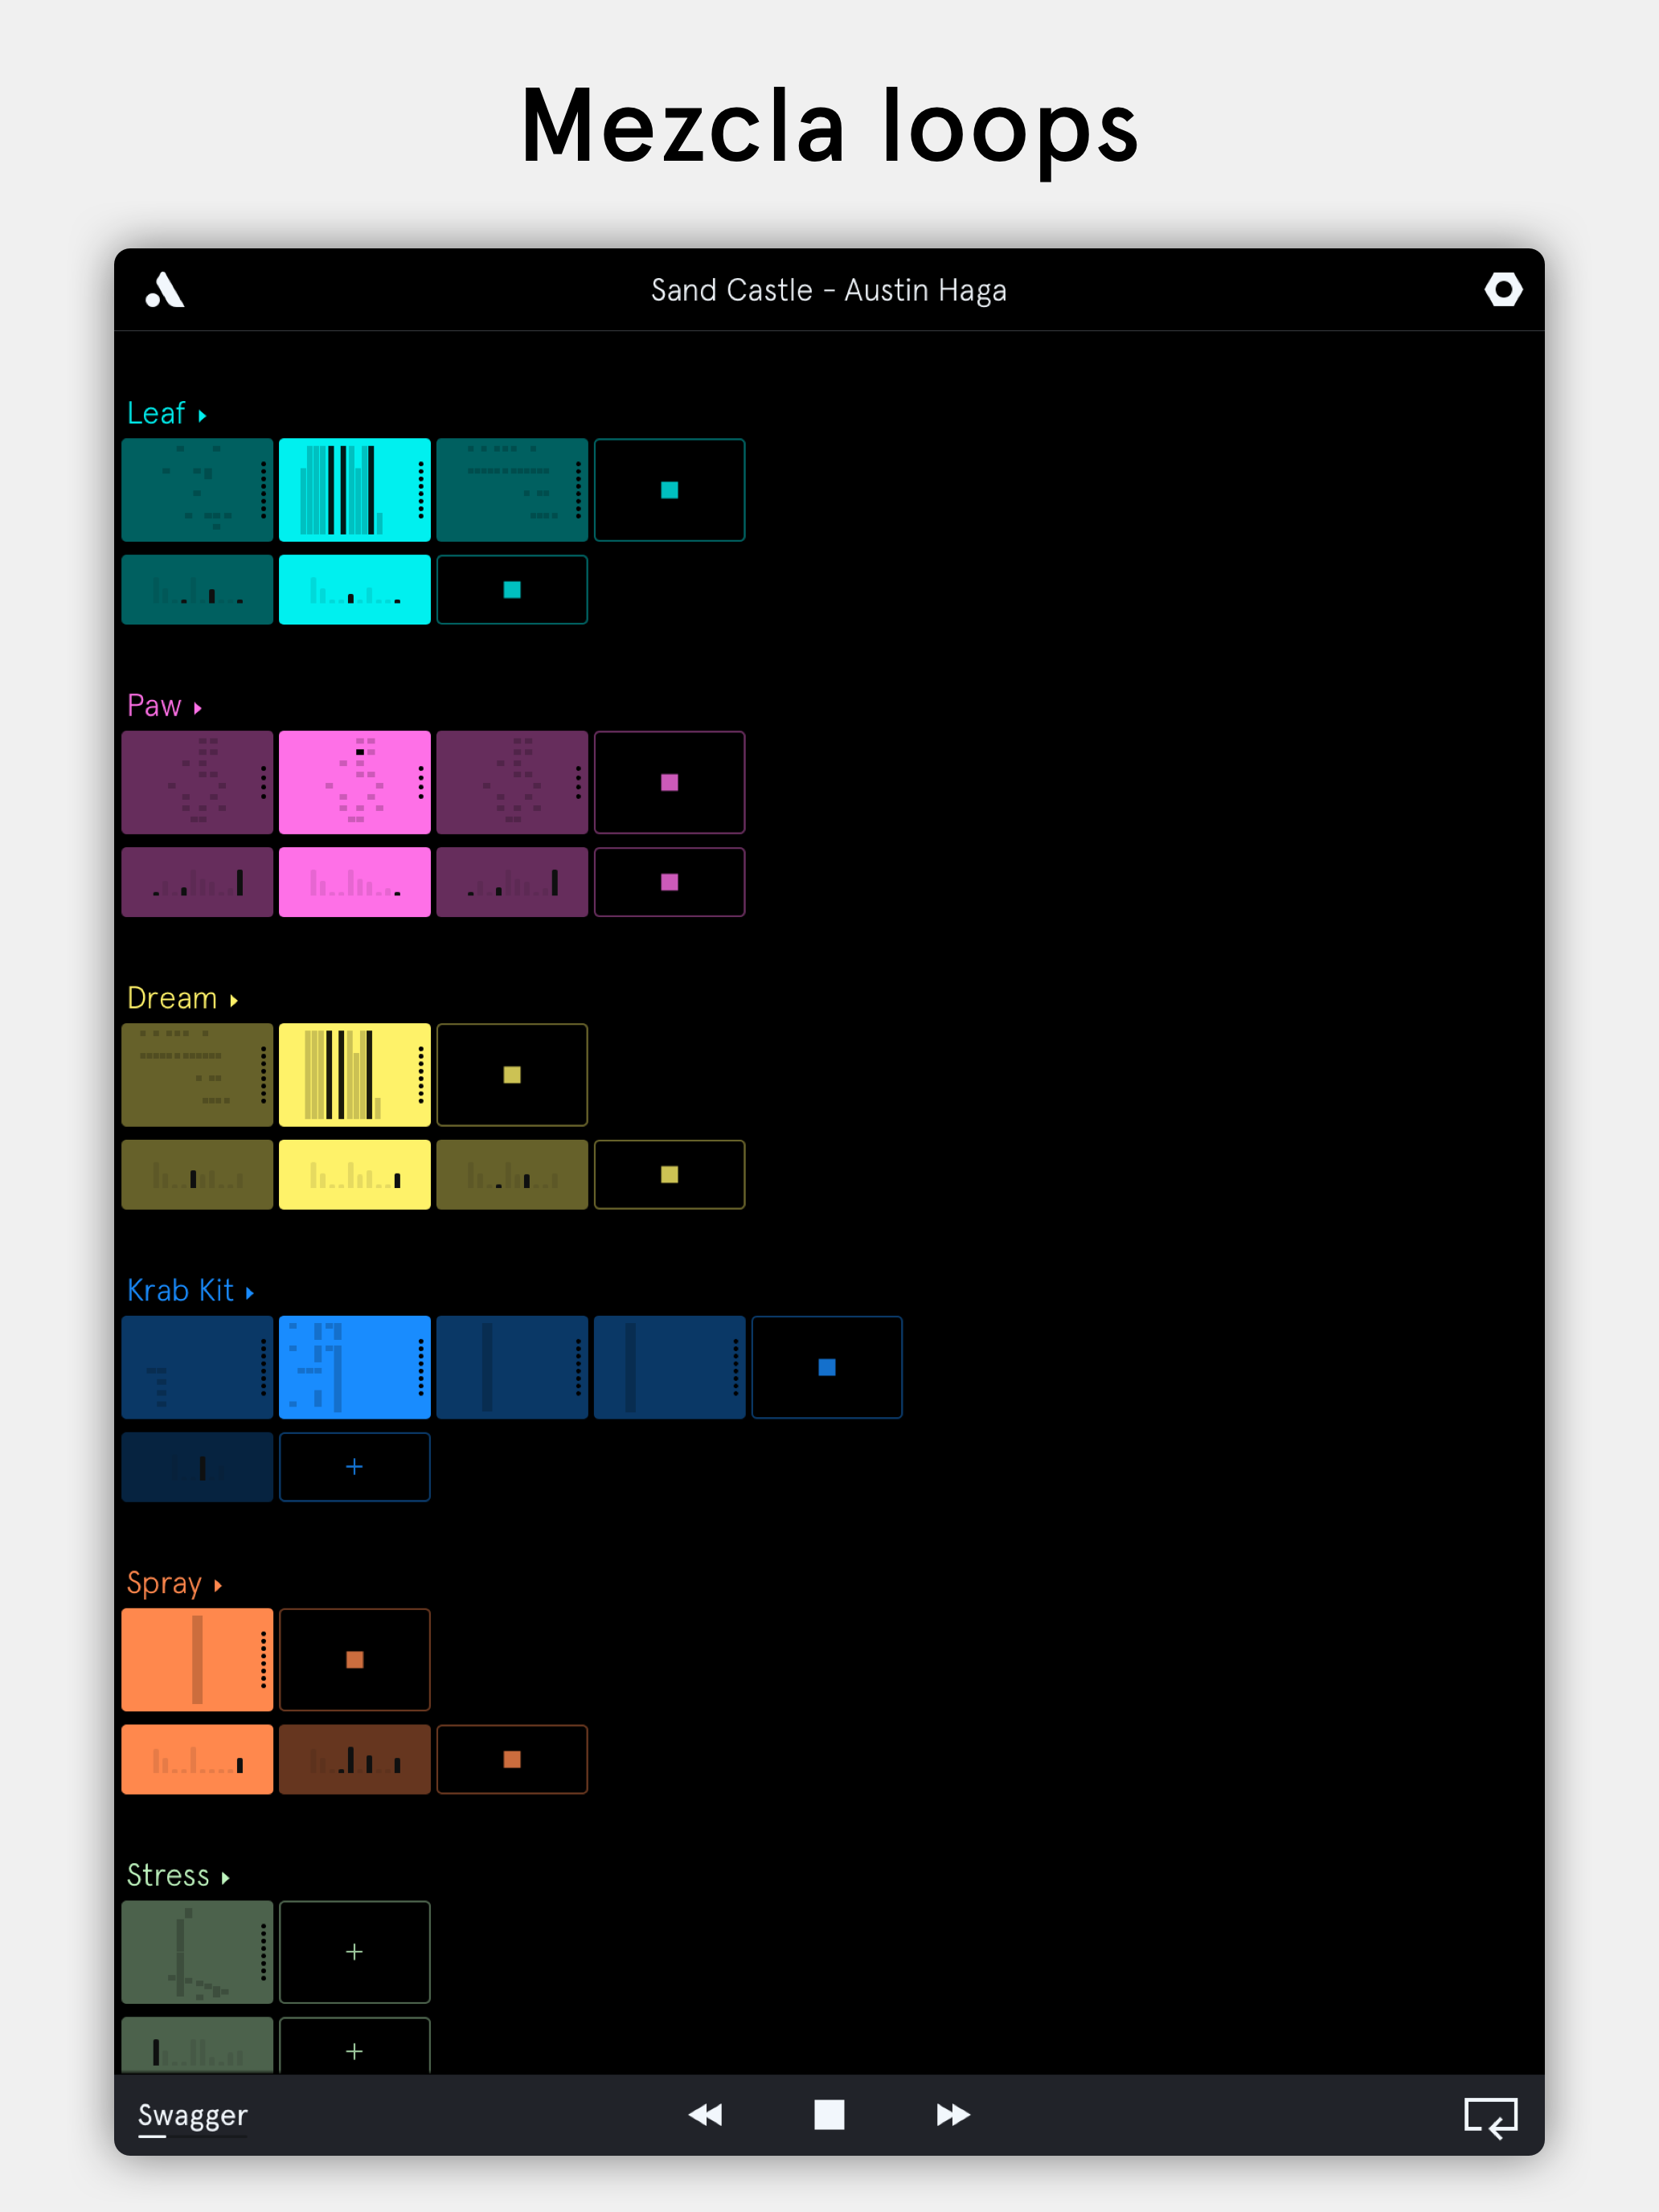Screen dimensions: 1659x2212
Task: Stop the Dream track with its stop tile
Action: (512, 1074)
